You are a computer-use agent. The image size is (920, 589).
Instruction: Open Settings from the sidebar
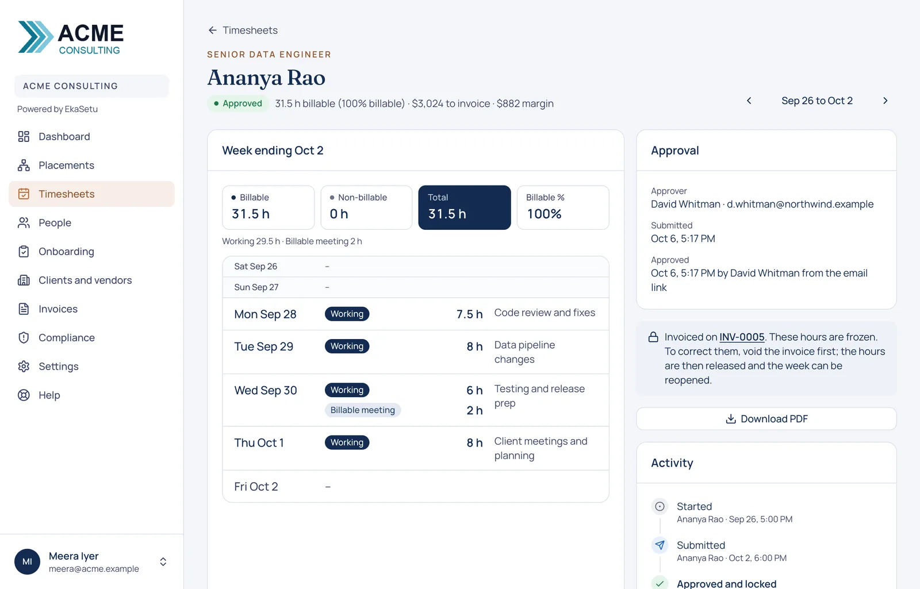92,367
